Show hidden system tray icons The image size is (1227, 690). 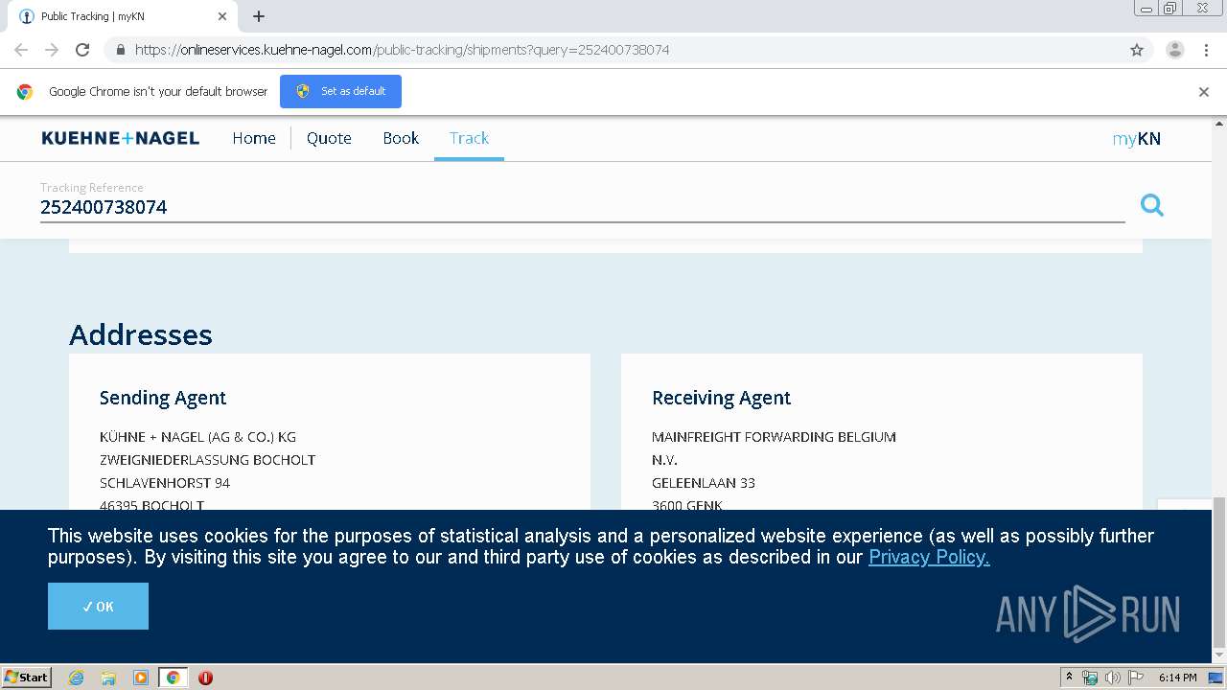[x=1069, y=678]
